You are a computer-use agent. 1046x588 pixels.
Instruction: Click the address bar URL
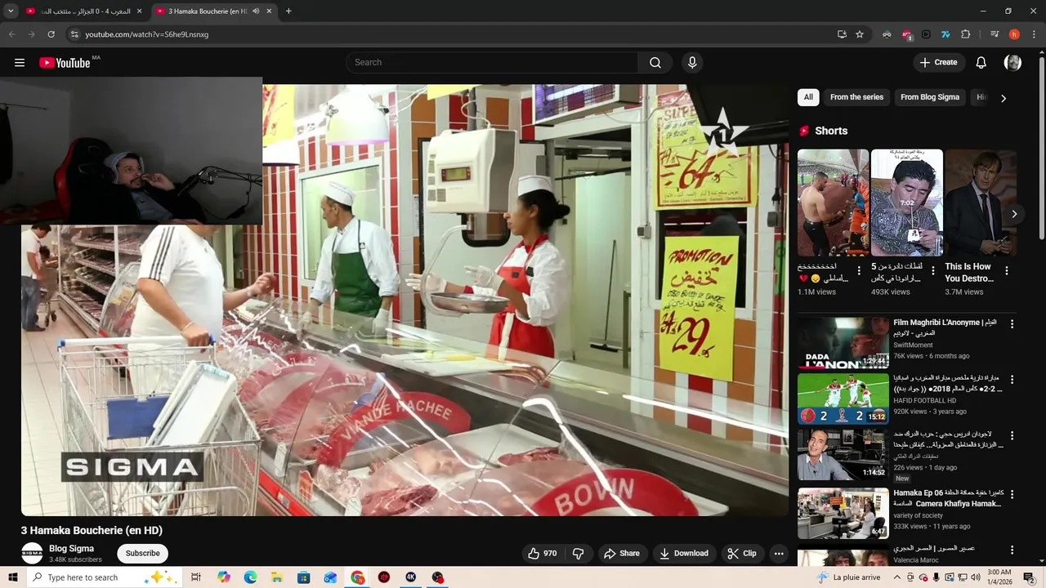tap(147, 34)
